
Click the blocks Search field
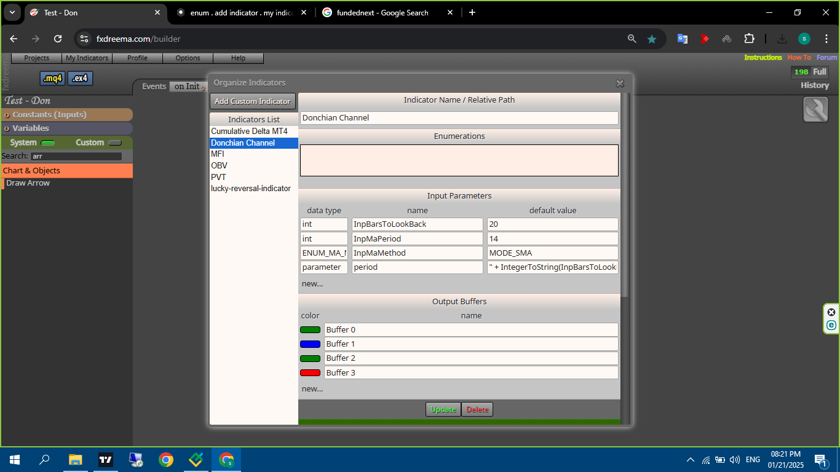76,157
